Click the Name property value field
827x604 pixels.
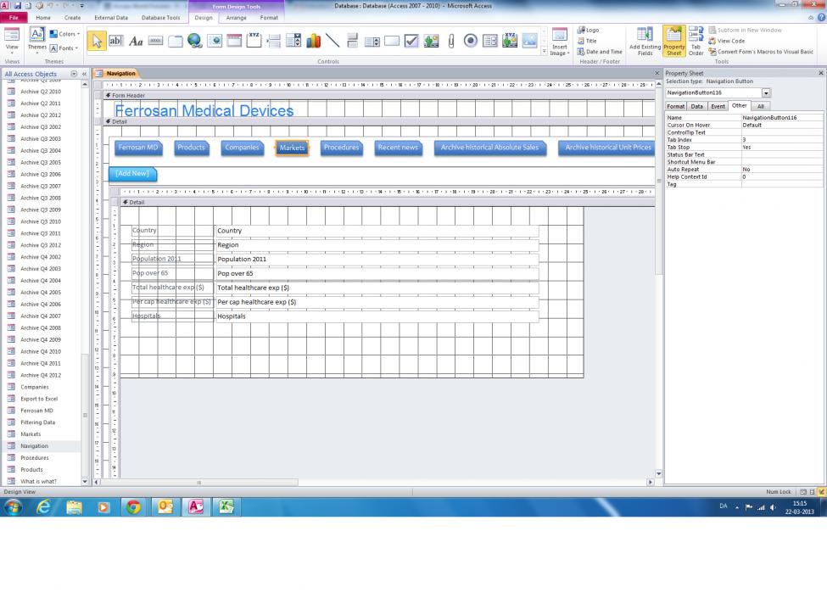pos(782,118)
